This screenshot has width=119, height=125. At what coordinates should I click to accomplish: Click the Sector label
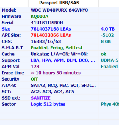9,104
